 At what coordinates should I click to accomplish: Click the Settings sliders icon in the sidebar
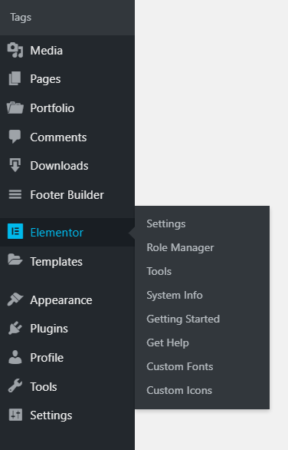(15, 415)
